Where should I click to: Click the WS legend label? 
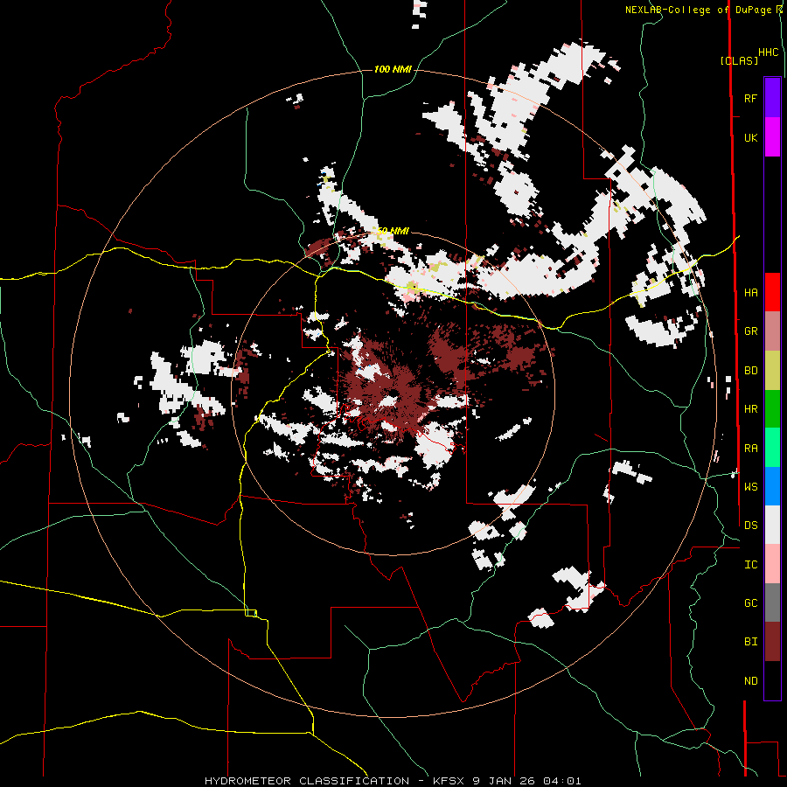750,487
